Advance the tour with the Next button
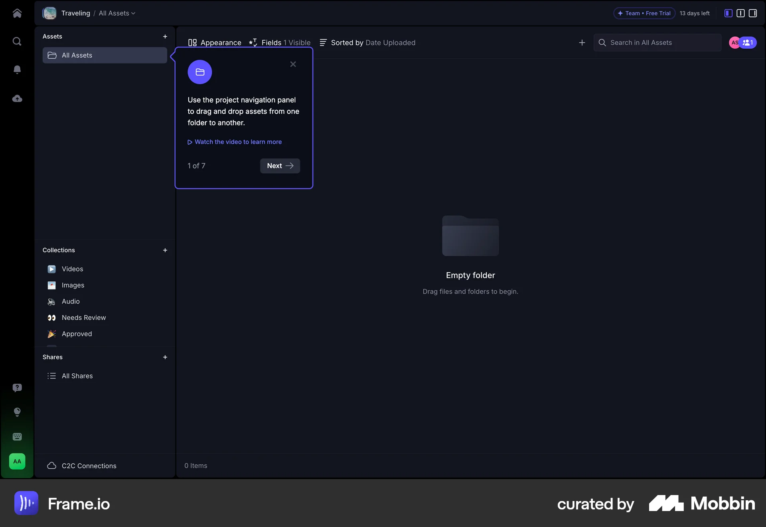Image resolution: width=766 pixels, height=527 pixels. pos(280,166)
